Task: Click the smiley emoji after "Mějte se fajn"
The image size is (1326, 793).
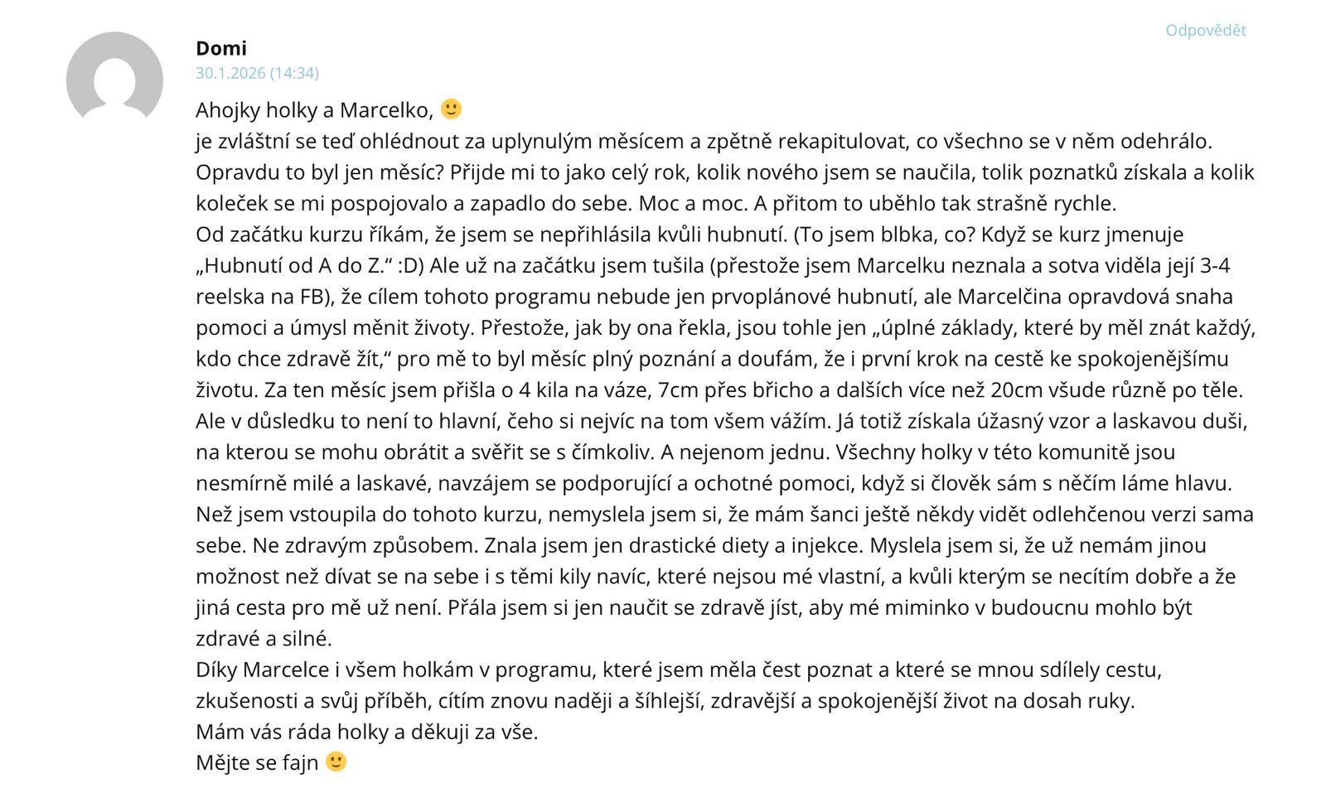Action: click(x=336, y=762)
